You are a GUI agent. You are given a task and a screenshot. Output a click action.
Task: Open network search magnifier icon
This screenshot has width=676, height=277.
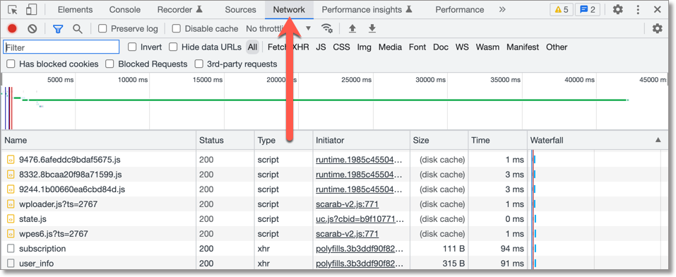[77, 29]
